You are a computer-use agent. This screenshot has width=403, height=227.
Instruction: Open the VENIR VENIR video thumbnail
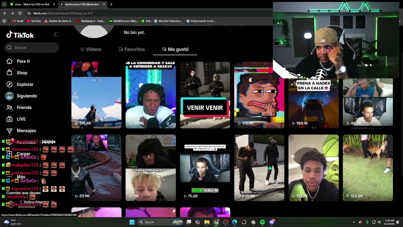click(205, 95)
